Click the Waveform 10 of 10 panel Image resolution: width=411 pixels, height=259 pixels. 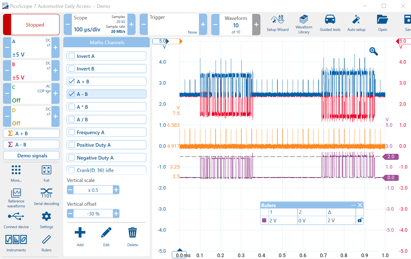pos(236,24)
